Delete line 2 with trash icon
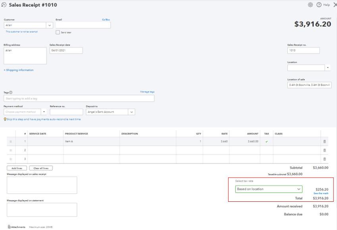This screenshot has height=230, width=337. [x=325, y=150]
